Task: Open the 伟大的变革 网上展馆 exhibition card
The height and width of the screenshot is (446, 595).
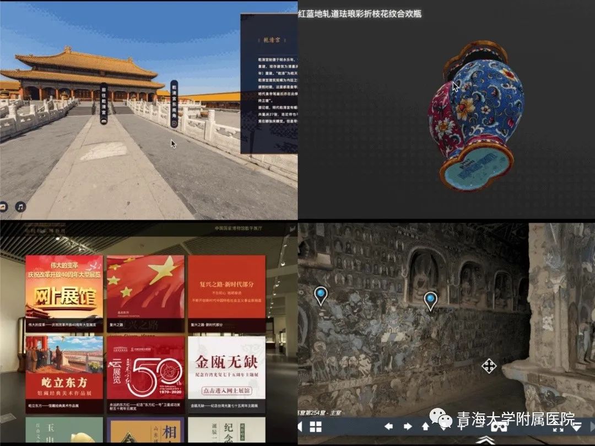Action: [x=64, y=293]
